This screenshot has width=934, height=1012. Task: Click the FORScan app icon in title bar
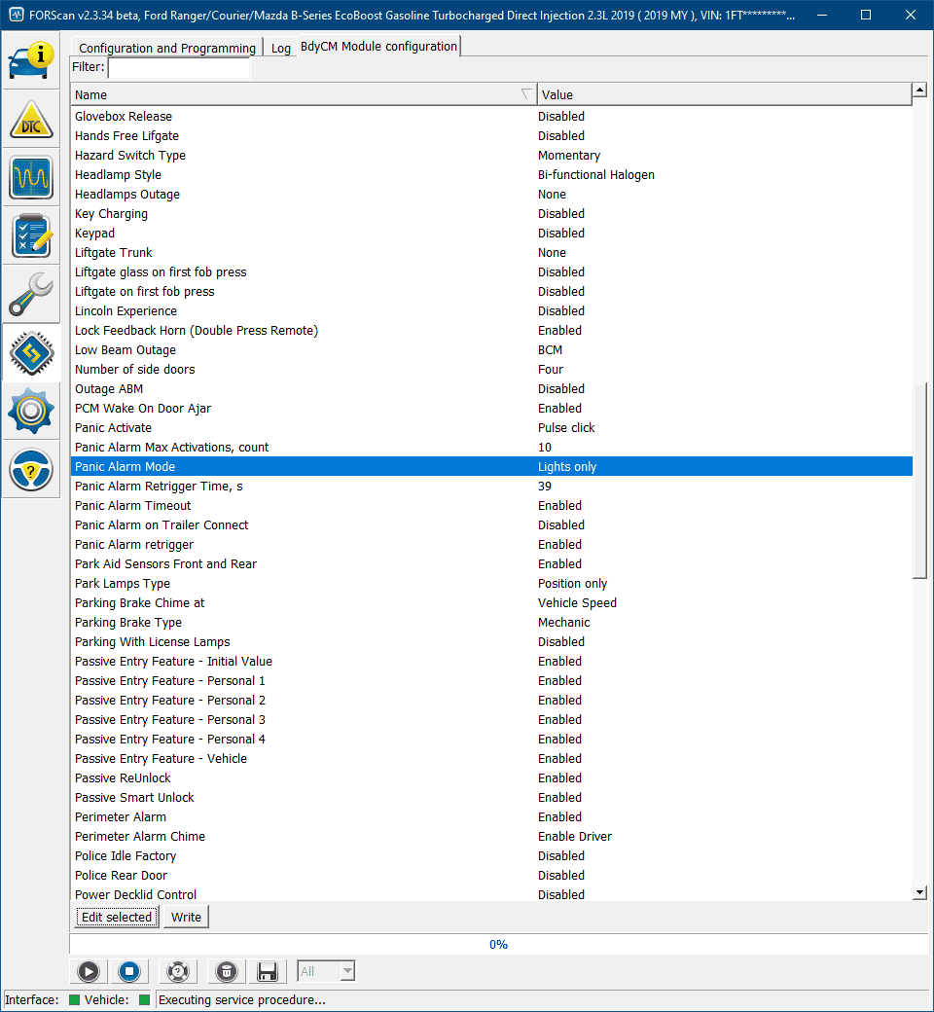point(17,15)
